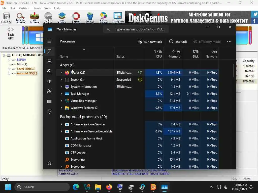Expand Antimalware Service Executable process
Screen dimensions: 258x193
click(x=61, y=131)
